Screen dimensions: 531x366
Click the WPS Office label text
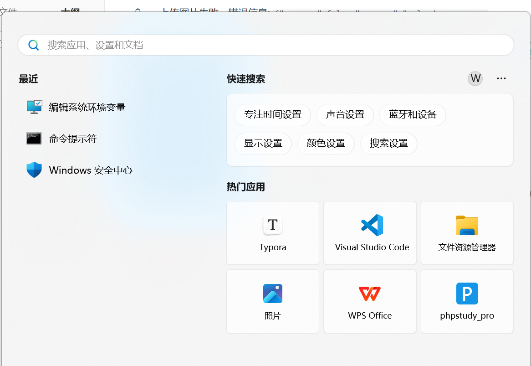click(370, 316)
